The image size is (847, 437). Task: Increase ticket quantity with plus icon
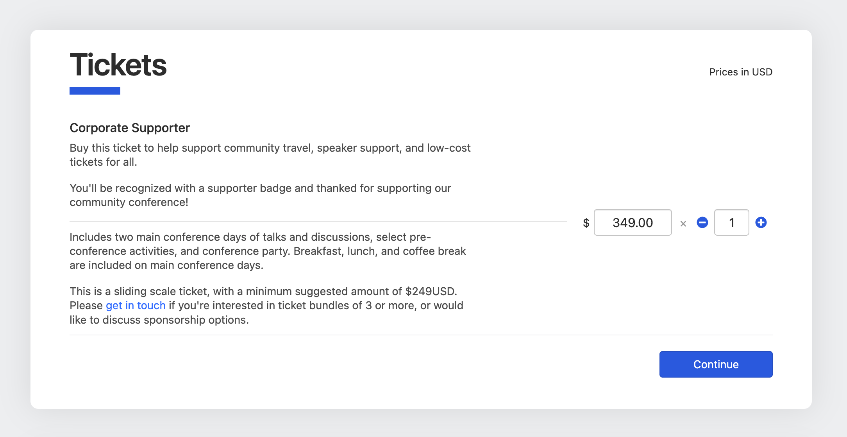point(761,222)
